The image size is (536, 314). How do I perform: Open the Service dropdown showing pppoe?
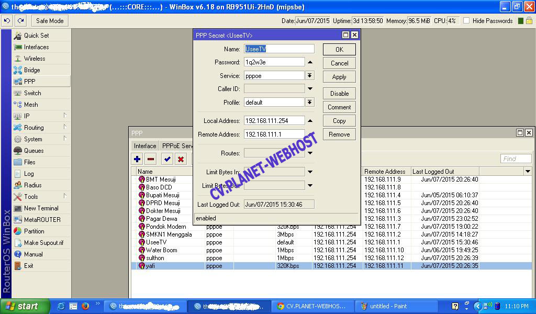point(310,76)
